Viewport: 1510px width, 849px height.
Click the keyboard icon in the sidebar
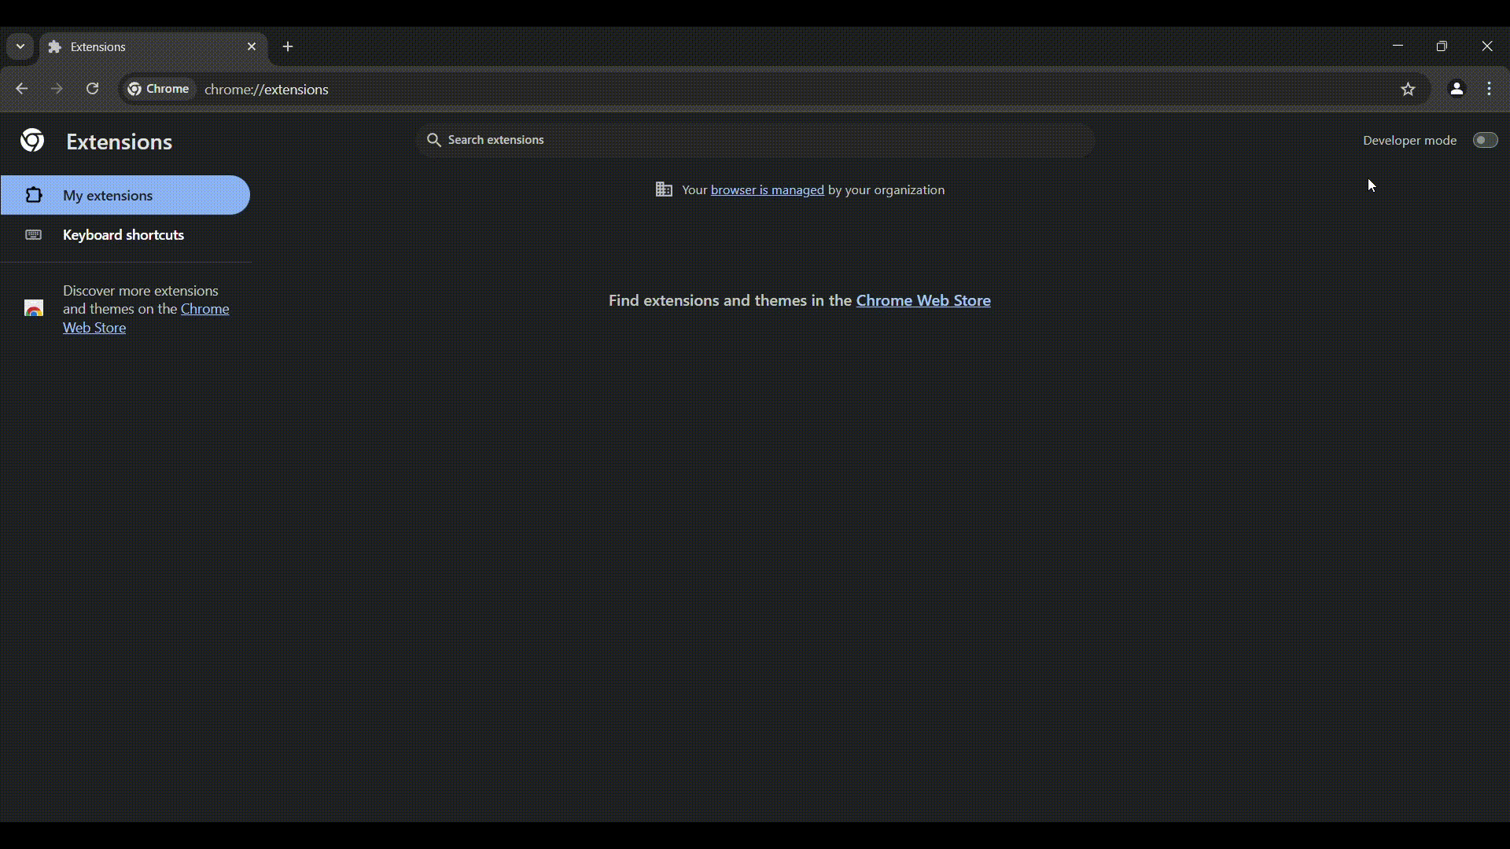click(x=33, y=235)
